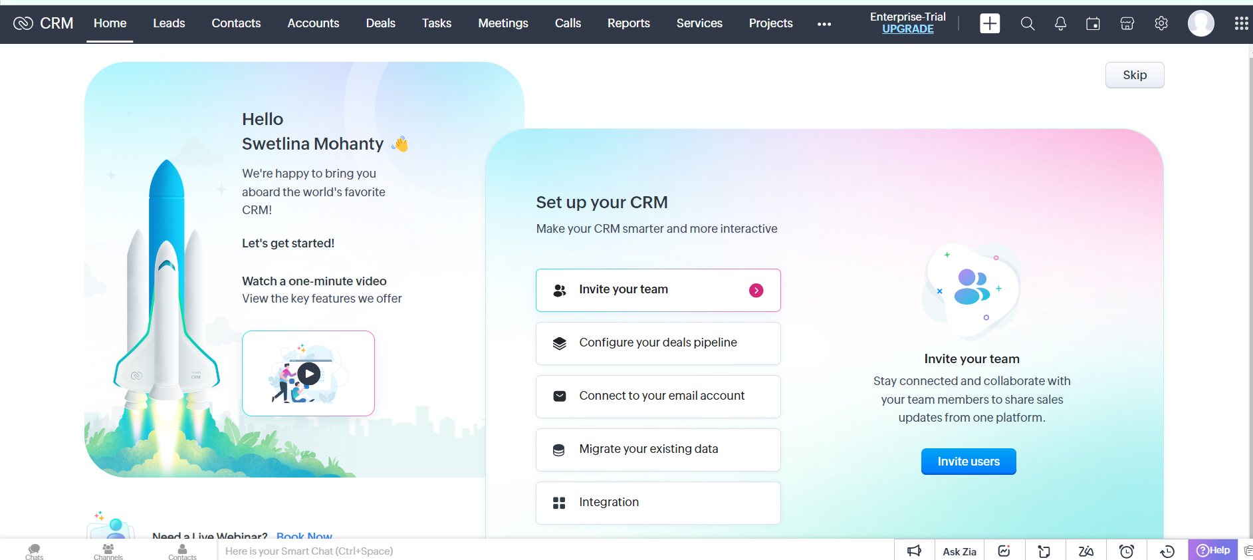Click the Smart Chat input field
Viewport: 1253px width, 560px height.
click(x=555, y=551)
